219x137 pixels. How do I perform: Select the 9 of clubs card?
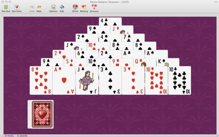[52, 62]
